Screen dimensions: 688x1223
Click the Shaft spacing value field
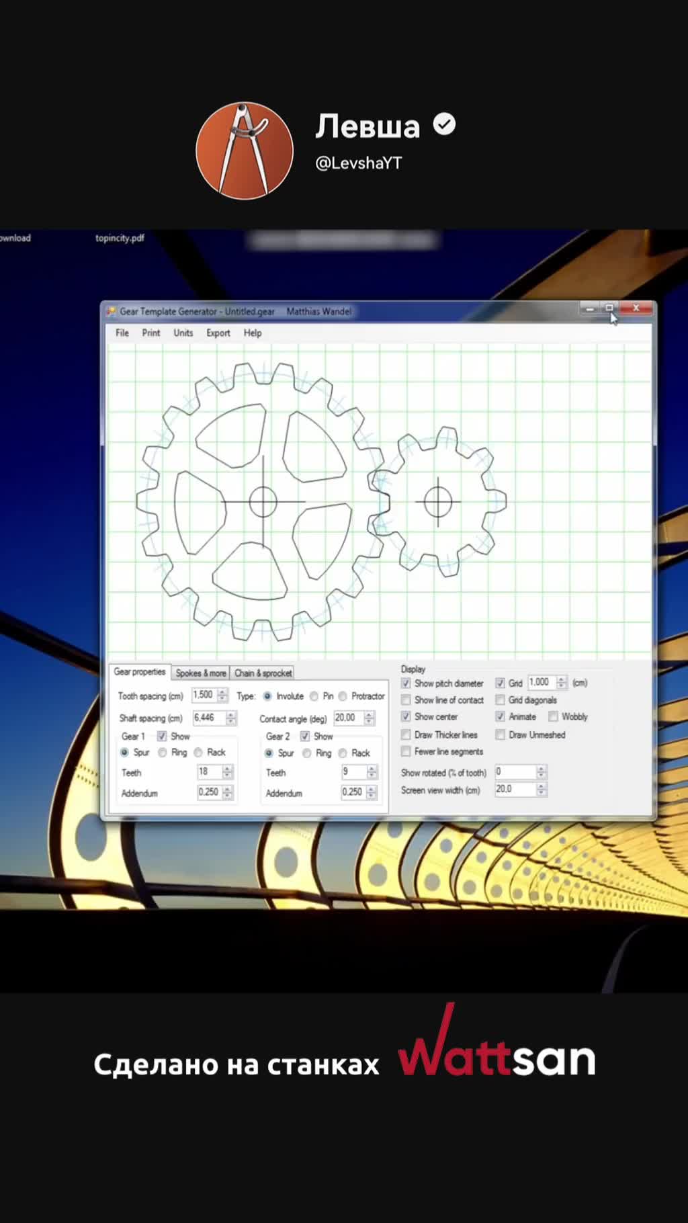208,718
